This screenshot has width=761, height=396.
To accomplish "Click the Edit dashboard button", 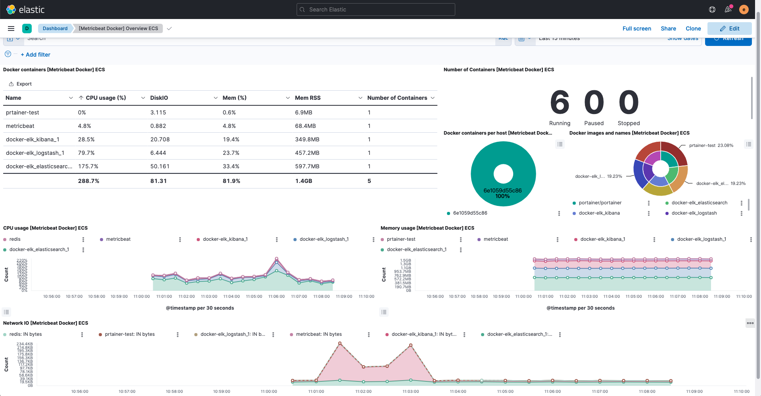I will pos(729,29).
